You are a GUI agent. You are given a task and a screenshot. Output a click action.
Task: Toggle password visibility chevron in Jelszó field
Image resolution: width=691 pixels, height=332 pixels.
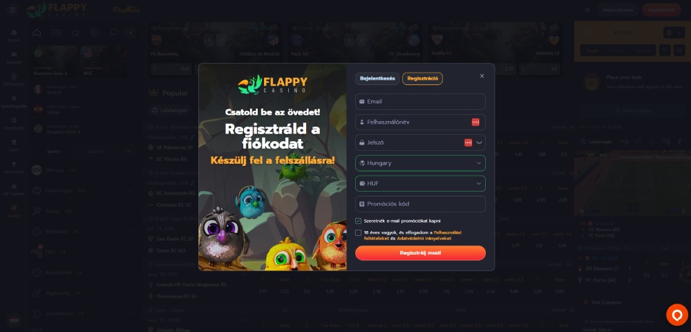[479, 142]
